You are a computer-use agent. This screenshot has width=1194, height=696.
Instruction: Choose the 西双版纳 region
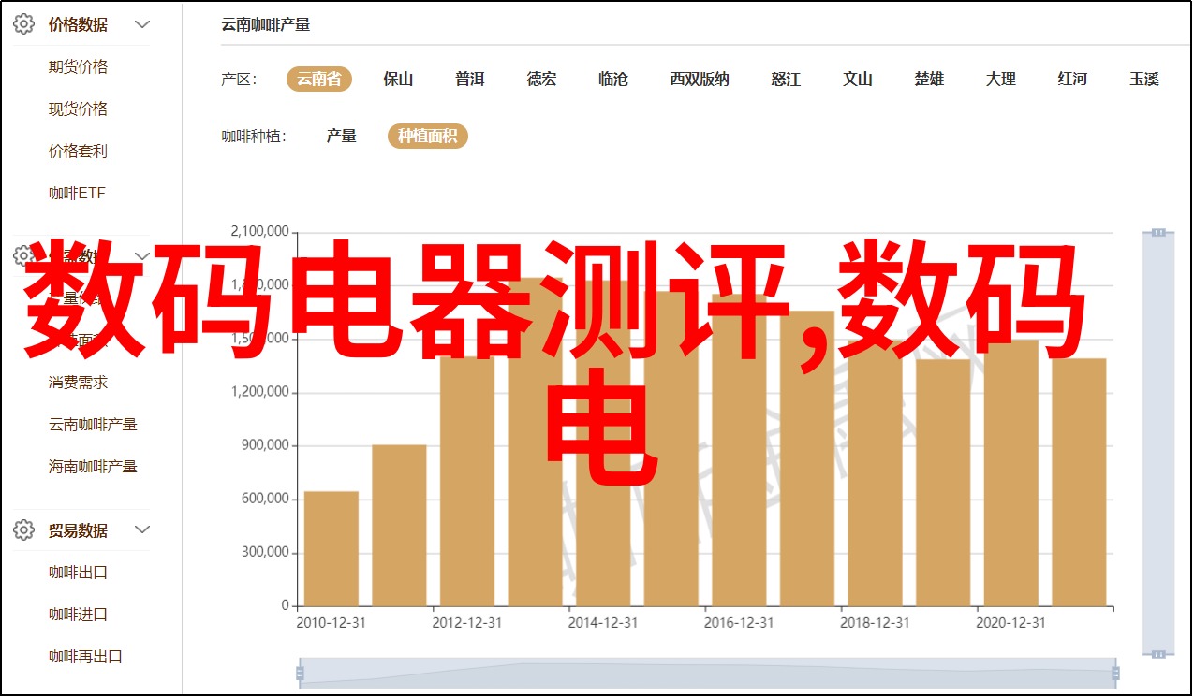pyautogui.click(x=700, y=80)
